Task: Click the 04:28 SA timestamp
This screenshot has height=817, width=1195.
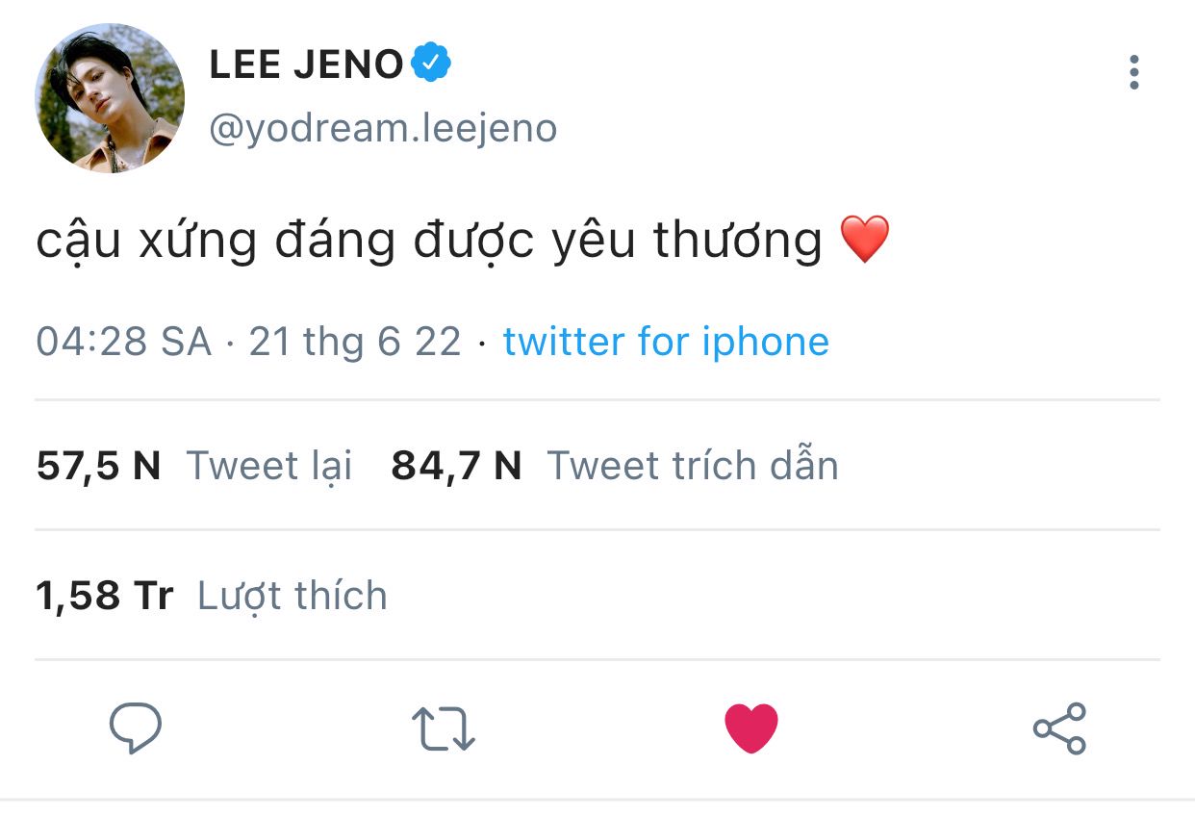Action: point(124,342)
